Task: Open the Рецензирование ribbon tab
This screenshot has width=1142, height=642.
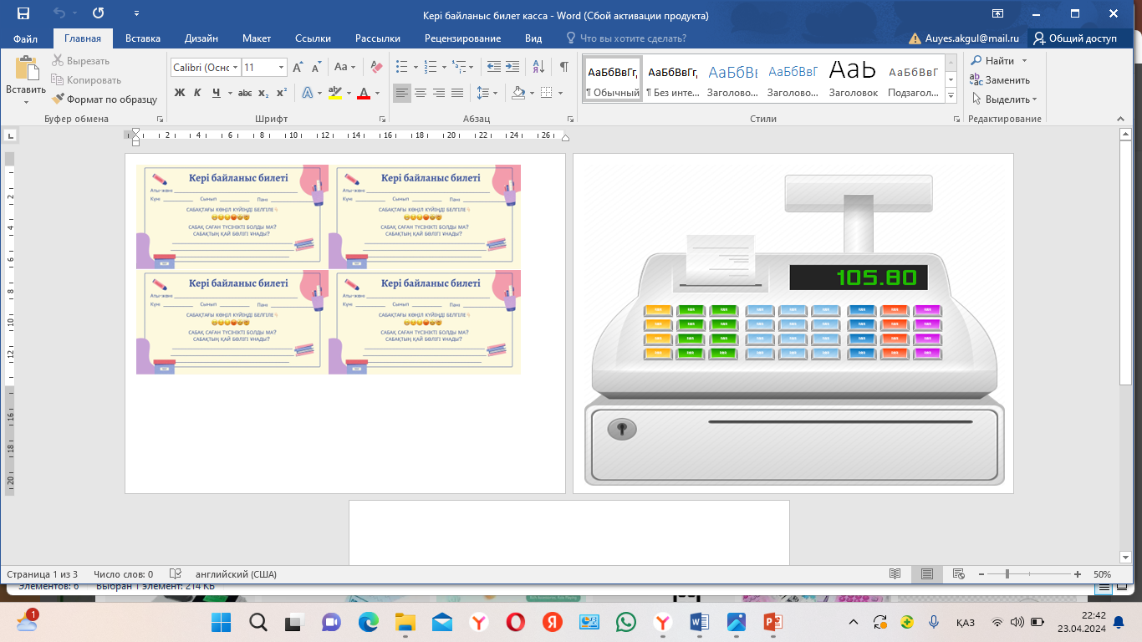Action: click(x=462, y=38)
